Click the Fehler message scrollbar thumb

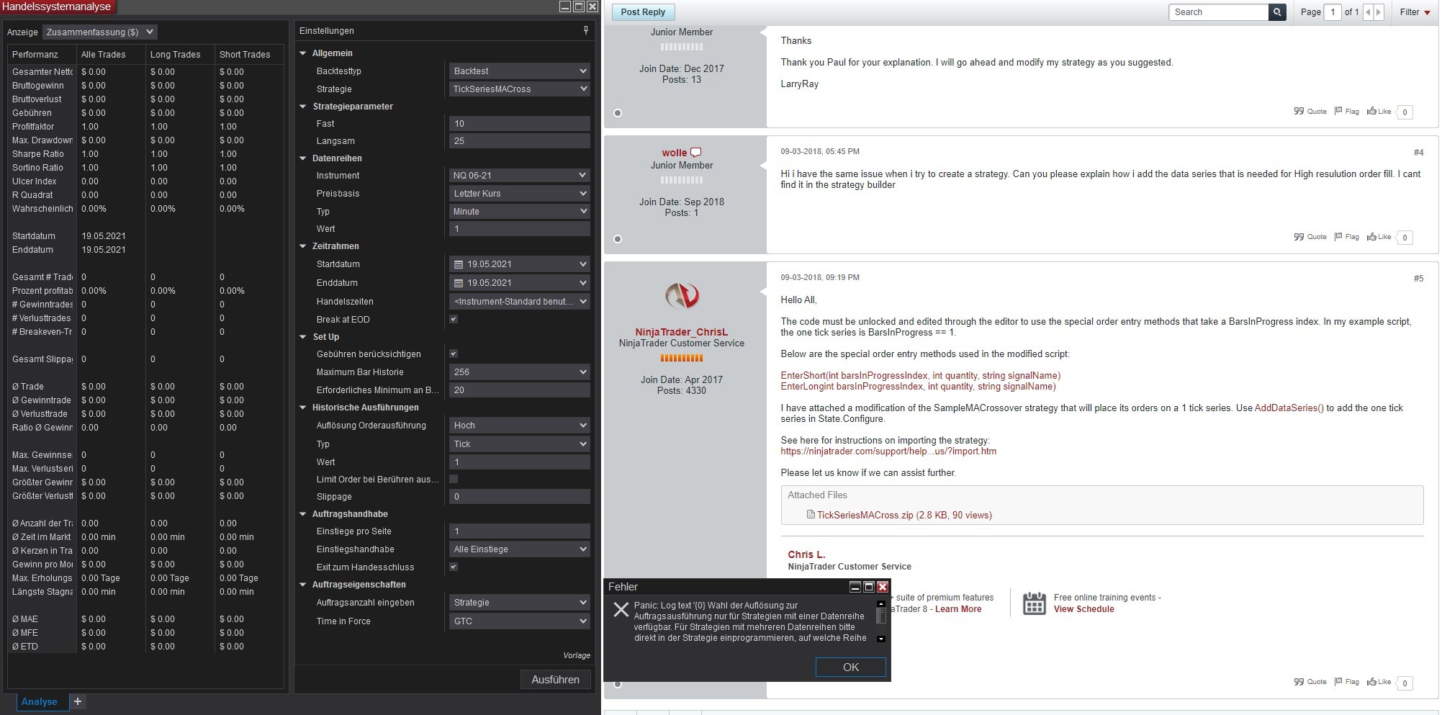point(881,616)
